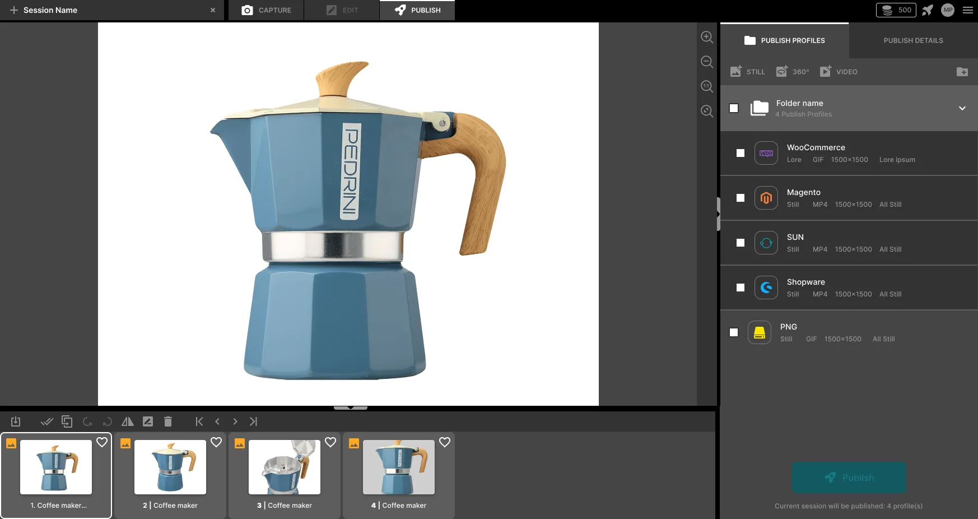The image size is (978, 519).
Task: Go to the previous image
Action: (x=217, y=421)
